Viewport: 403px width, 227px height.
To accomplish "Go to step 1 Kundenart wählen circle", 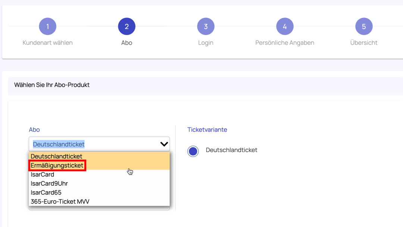I will click(x=47, y=26).
